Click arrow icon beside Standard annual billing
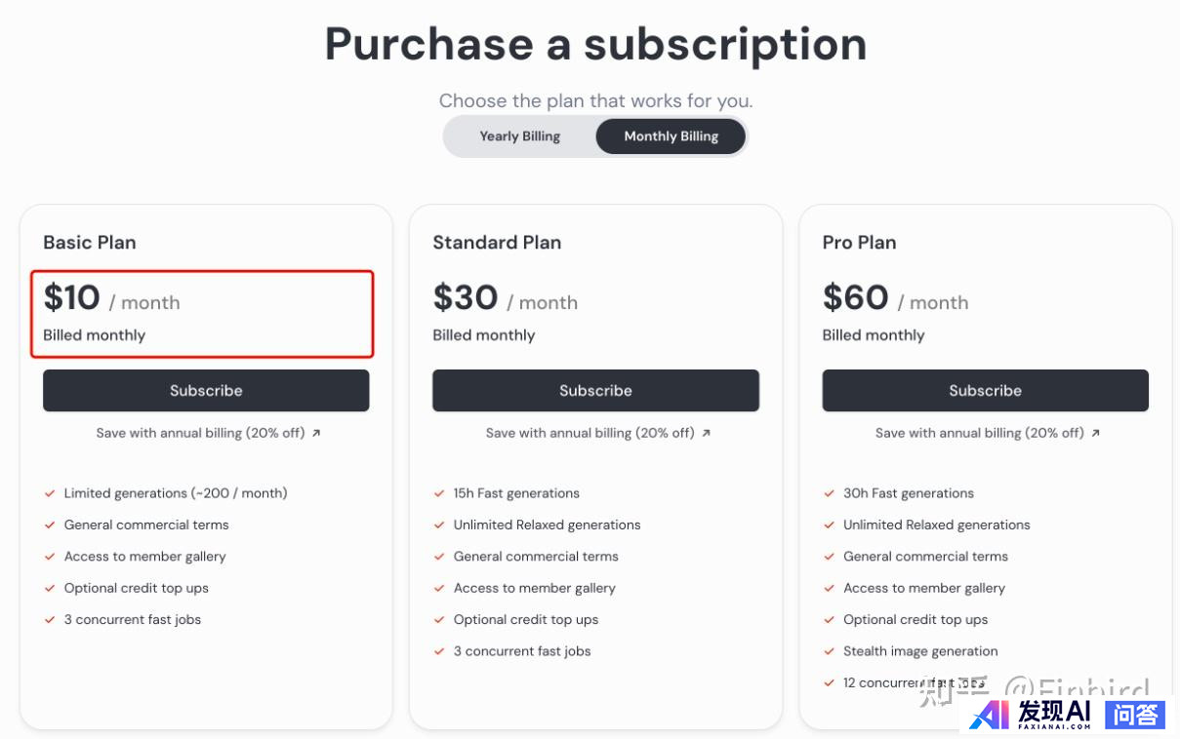1180x739 pixels. pos(706,433)
